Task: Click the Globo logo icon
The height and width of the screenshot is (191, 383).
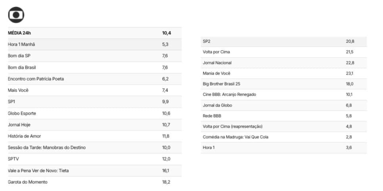Action: point(16,15)
